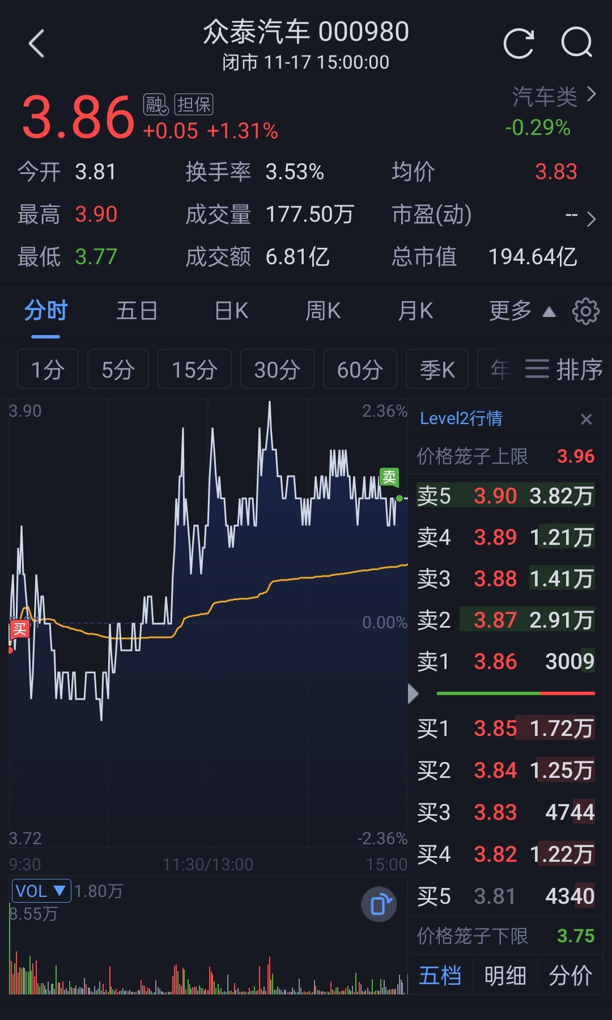Tap the buy-sell ratio bar

516,693
